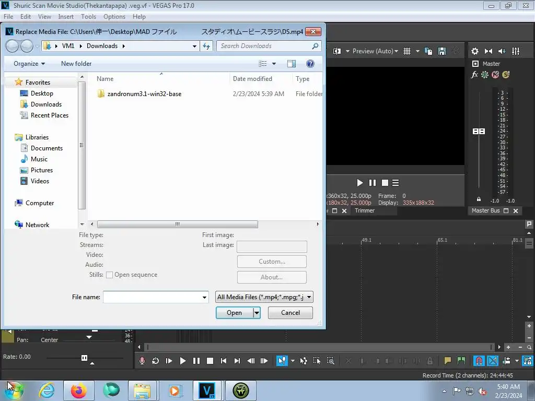Image resolution: width=535 pixels, height=401 pixels.
Task: Open Normal Edit tool dropdown arrow
Action: [293, 361]
